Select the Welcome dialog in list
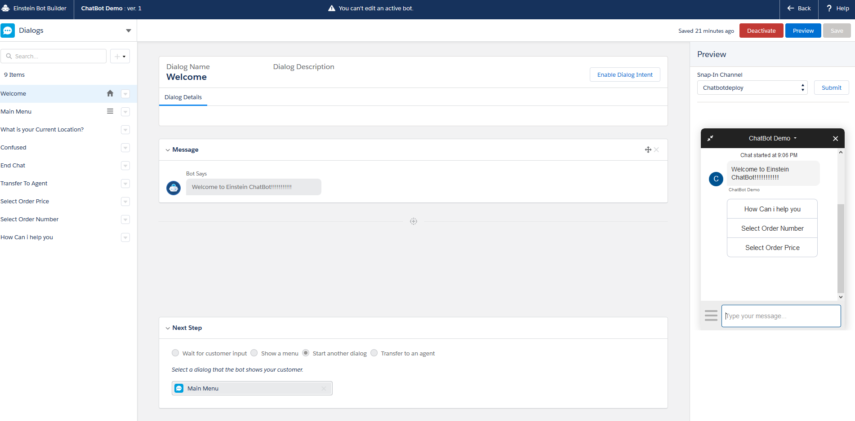The image size is (855, 421). (68, 93)
